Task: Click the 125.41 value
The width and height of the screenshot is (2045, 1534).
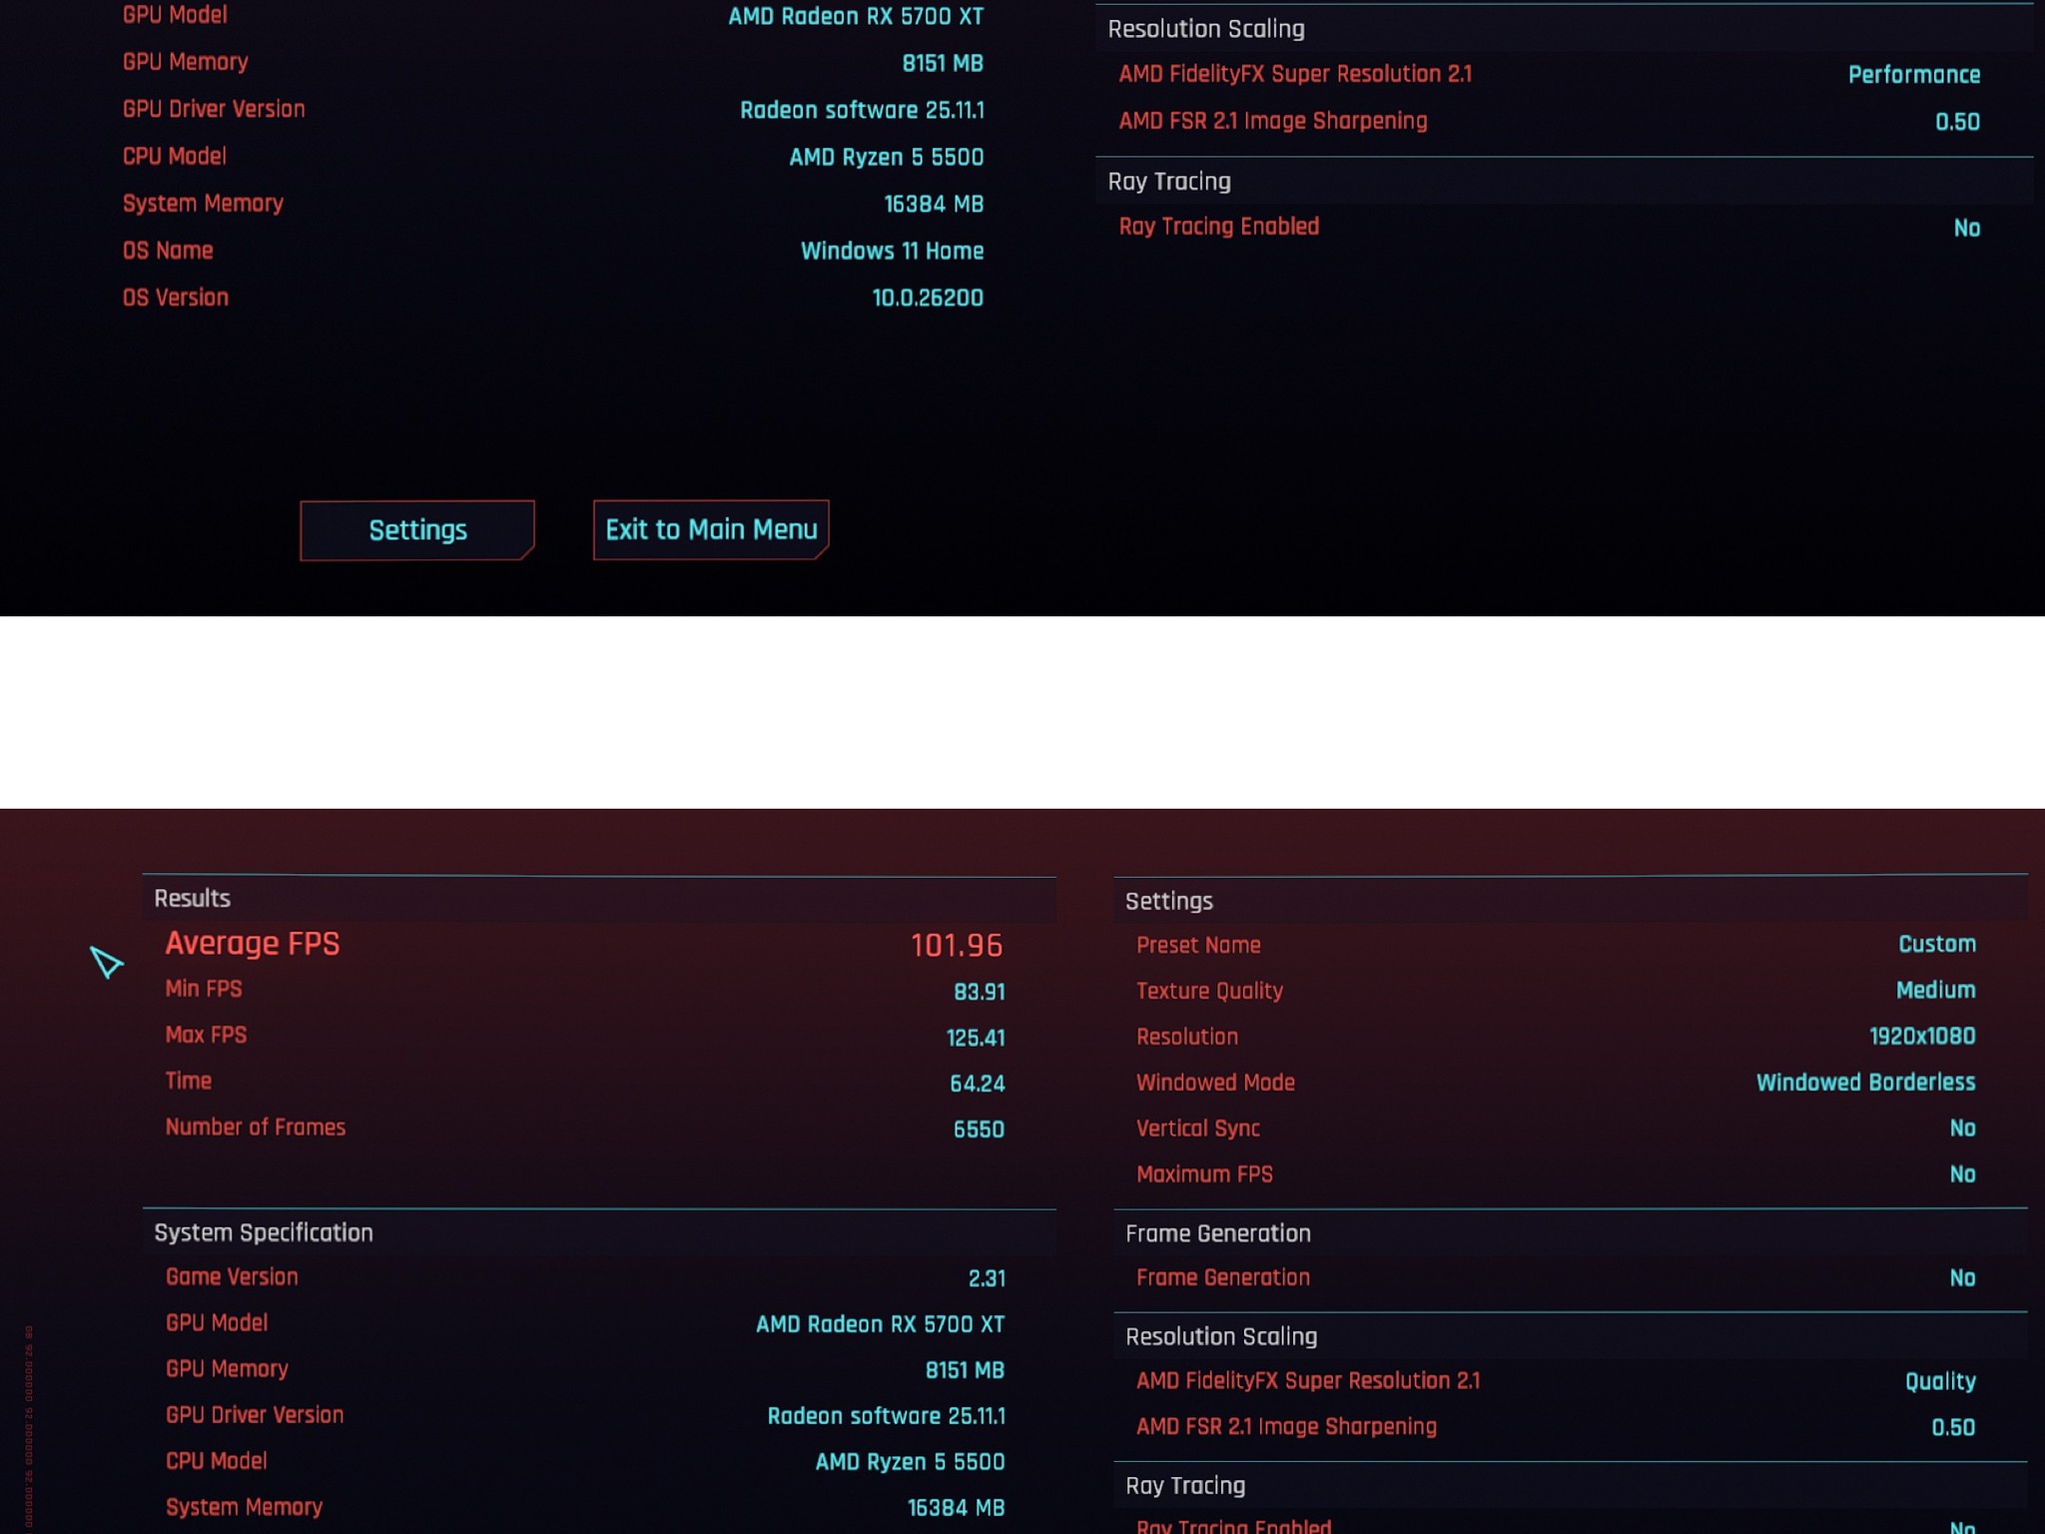Action: point(976,1038)
